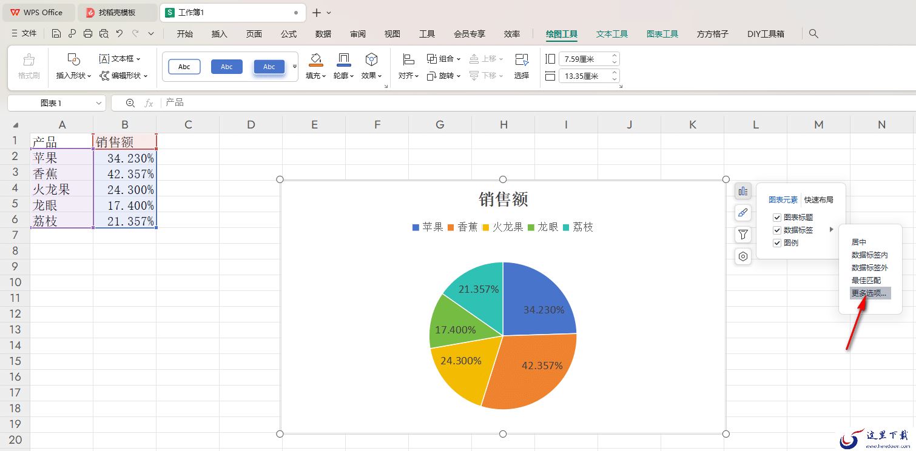This screenshot has width=916, height=451.
Task: Click the Outline icon
Action: point(343,59)
